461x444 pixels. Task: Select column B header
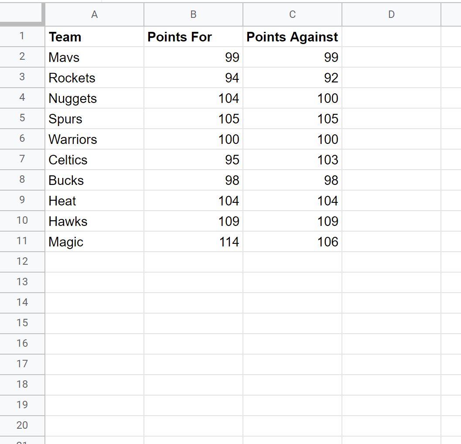[x=194, y=14]
